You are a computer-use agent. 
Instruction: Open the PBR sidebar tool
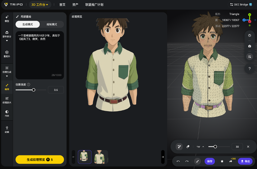(x=7, y=113)
